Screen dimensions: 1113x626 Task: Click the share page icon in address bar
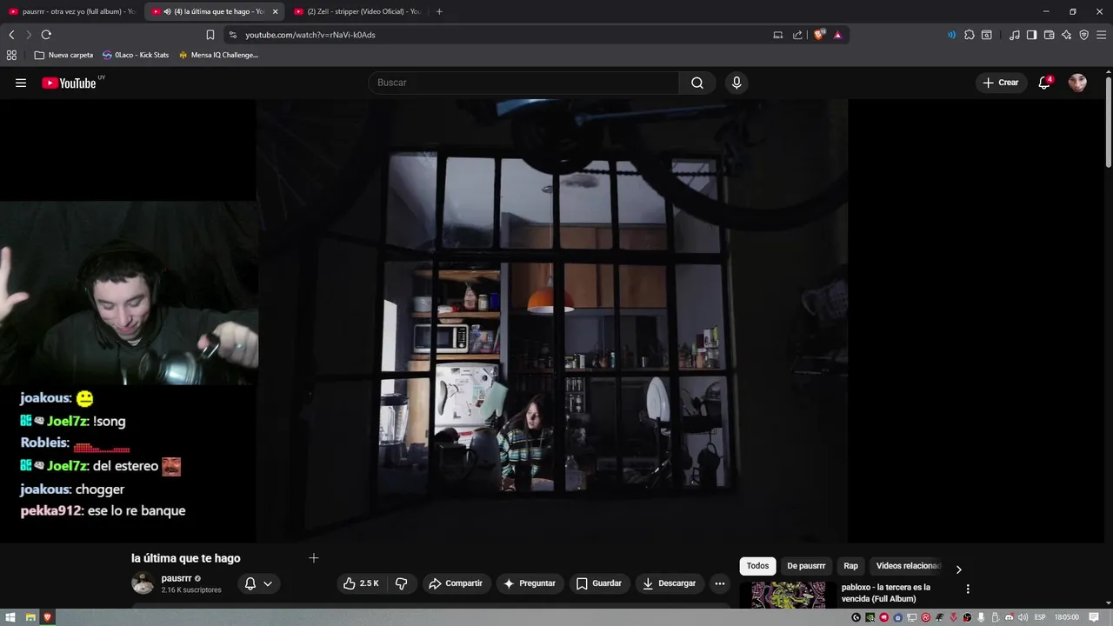pos(797,35)
